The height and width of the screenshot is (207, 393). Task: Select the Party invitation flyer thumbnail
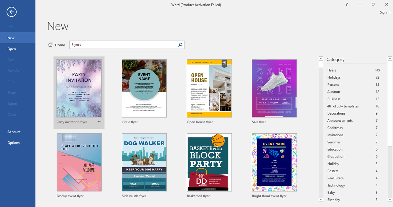coord(79,88)
